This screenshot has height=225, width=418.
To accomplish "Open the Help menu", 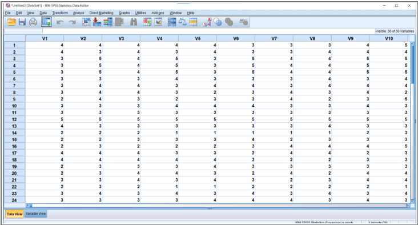I will (191, 13).
